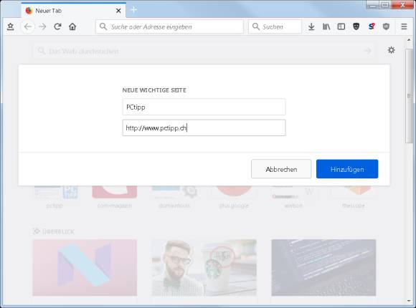Viewport: 416px width, 308px height.
Task: Open the plus.google top site tile
Action: (x=234, y=197)
